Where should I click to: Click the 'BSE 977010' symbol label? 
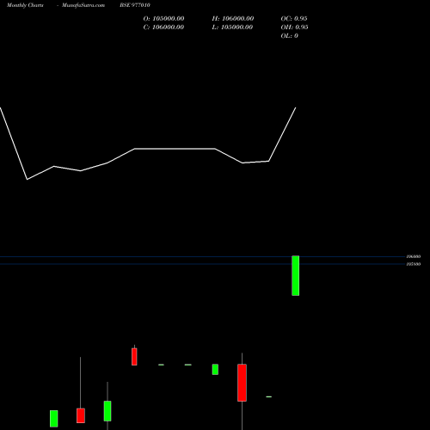pos(135,5)
